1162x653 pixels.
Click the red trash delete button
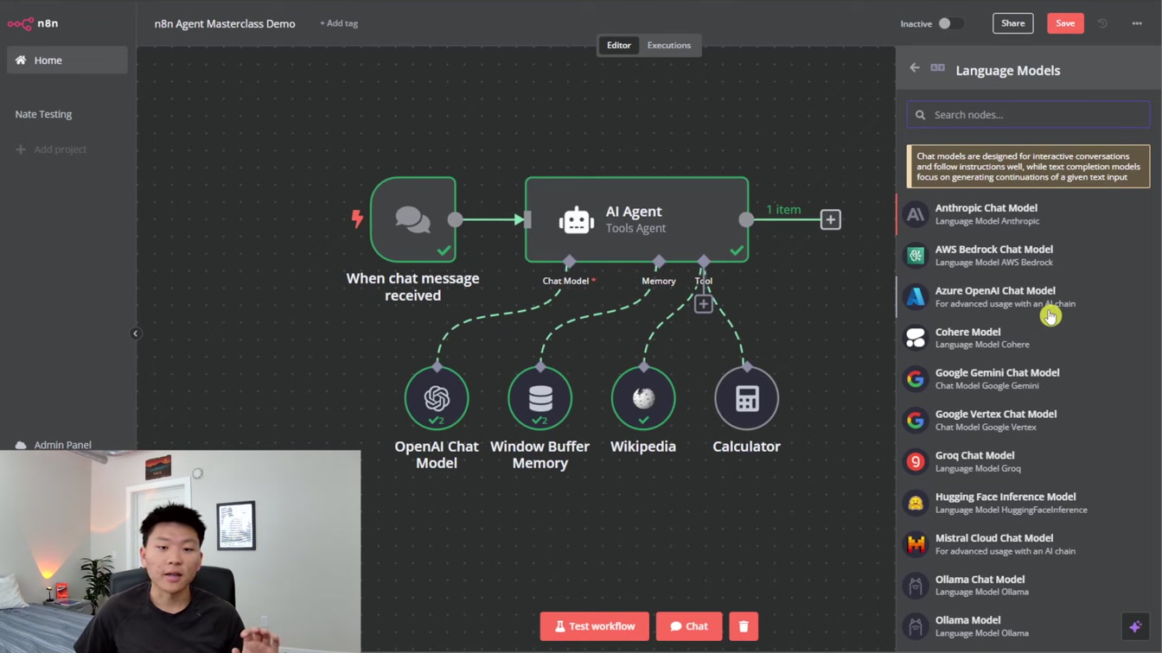coord(744,626)
